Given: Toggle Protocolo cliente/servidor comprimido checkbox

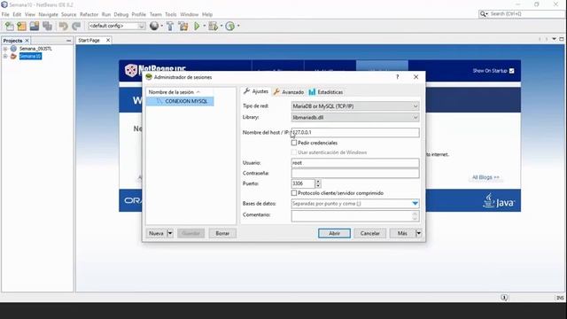Looking at the screenshot, I should click(294, 193).
